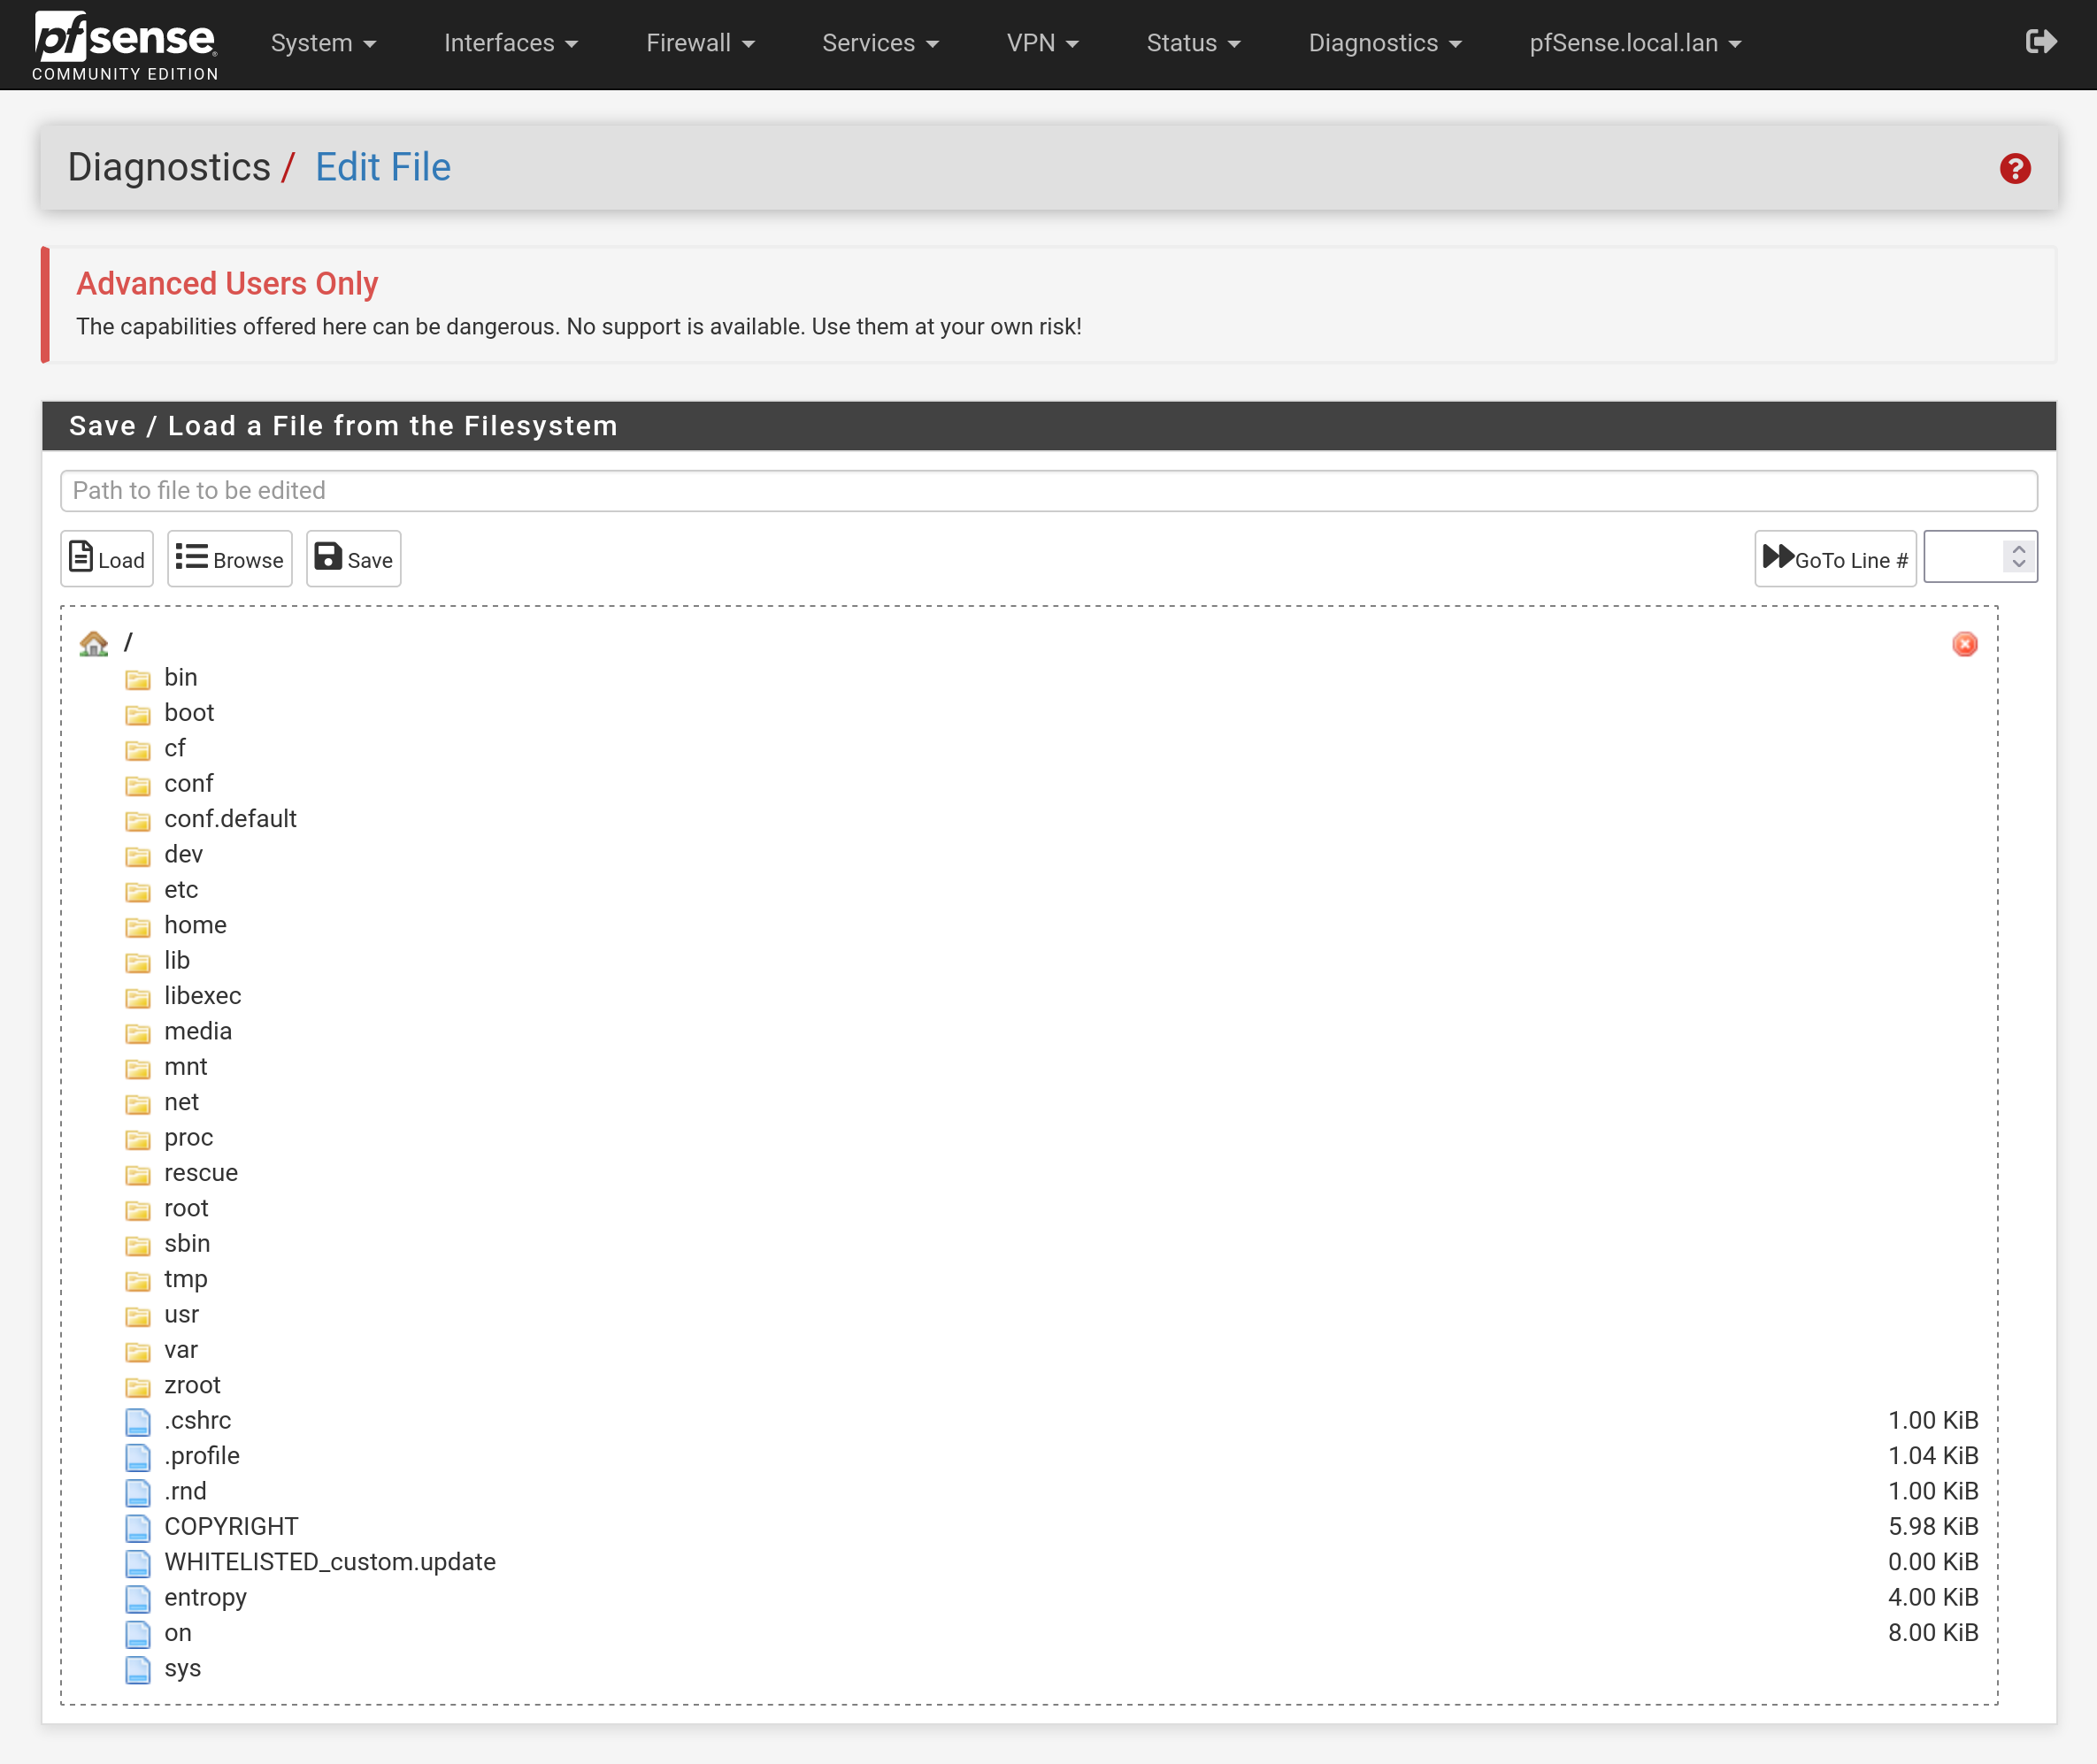
Task: Select the tmp folder name
Action: point(186,1279)
